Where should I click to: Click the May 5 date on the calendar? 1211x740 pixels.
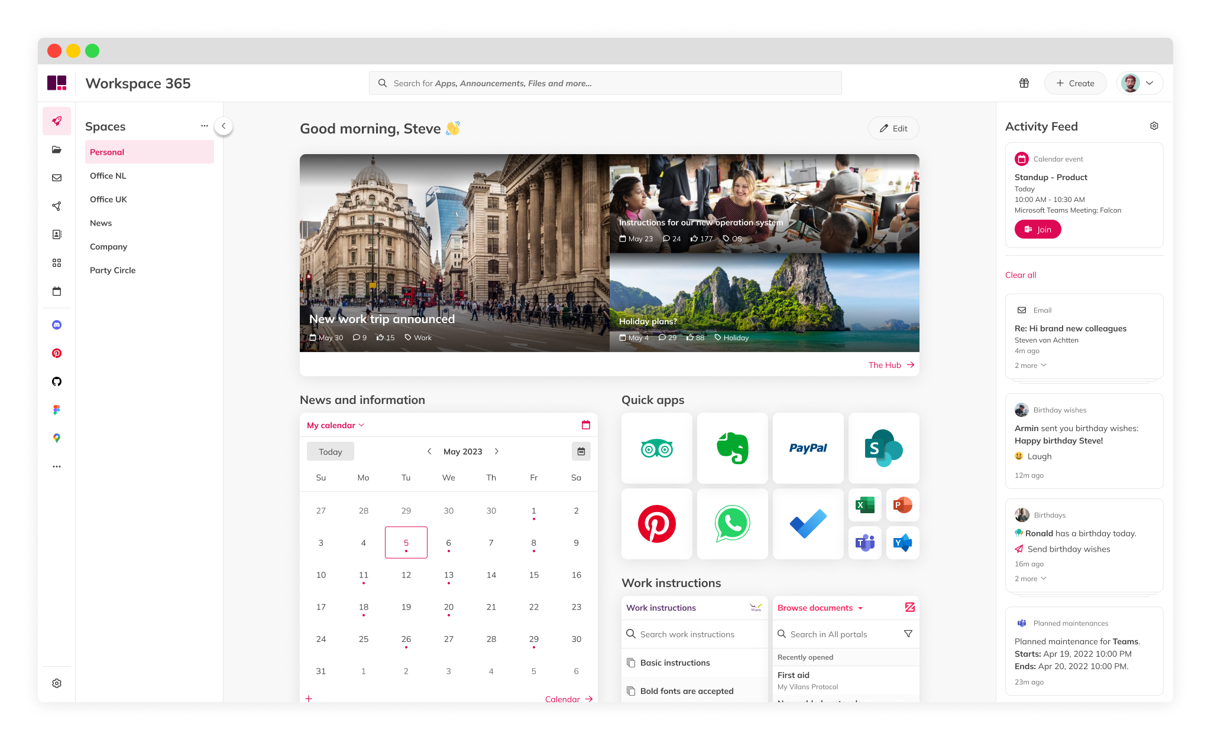[x=405, y=542]
